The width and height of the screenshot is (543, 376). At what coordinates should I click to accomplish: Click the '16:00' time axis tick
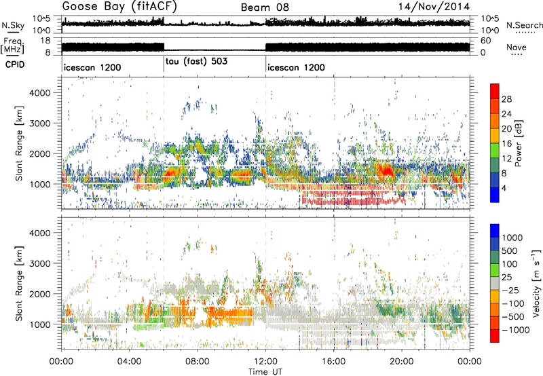pos(333,362)
